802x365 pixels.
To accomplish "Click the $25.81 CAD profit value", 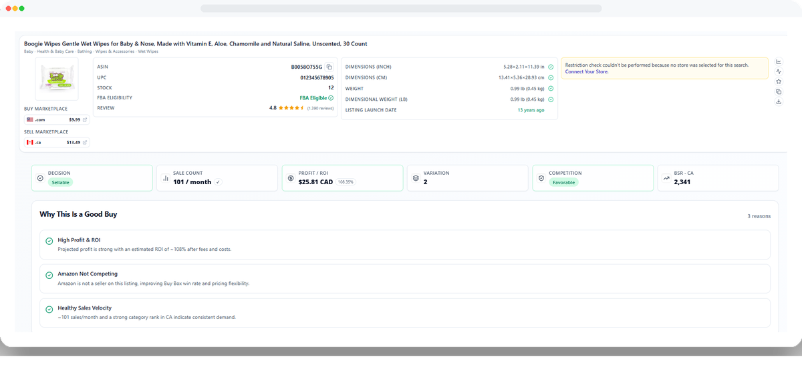I will point(315,181).
